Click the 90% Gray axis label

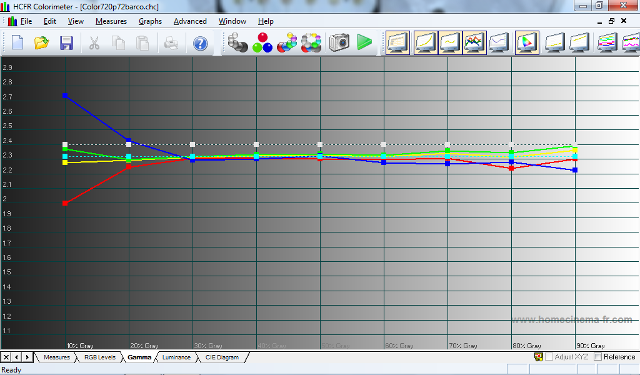pos(590,346)
